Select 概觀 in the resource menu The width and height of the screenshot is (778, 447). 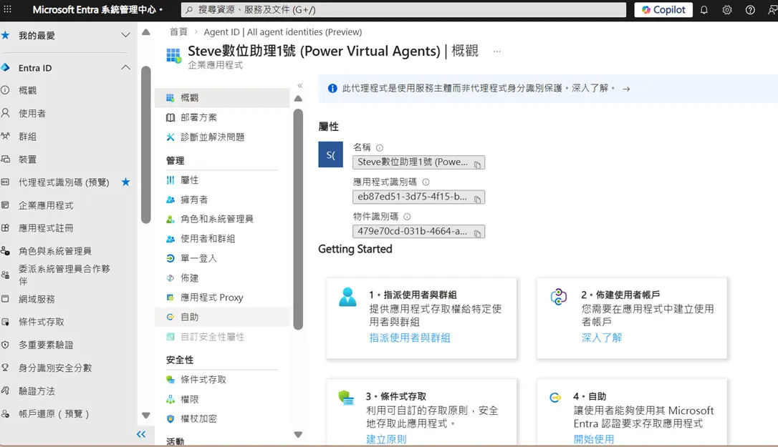point(222,98)
